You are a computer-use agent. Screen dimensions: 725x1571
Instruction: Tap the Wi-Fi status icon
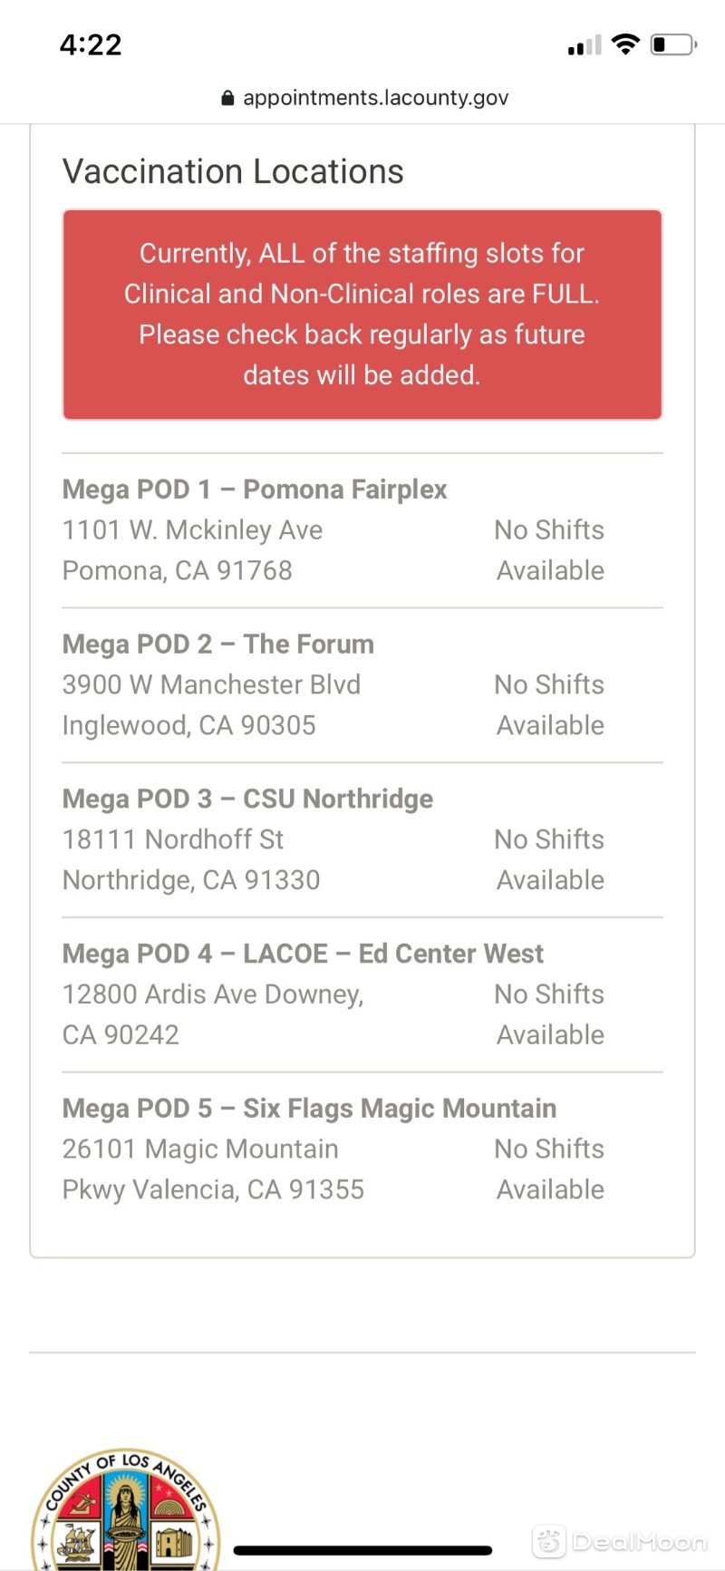point(625,44)
